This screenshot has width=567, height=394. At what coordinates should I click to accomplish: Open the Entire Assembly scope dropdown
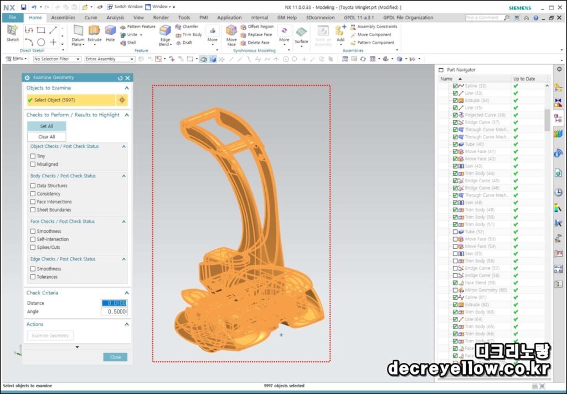pyautogui.click(x=110, y=59)
